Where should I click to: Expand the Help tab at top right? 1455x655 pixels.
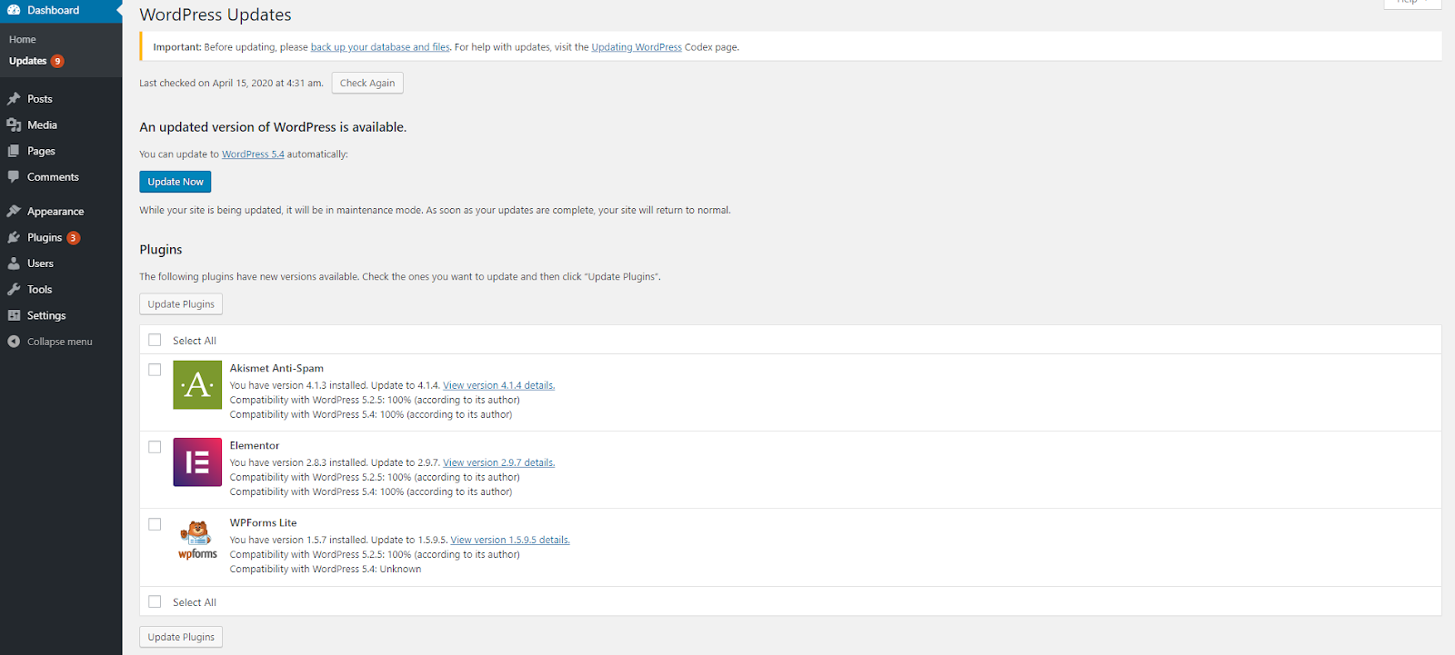coord(1412,3)
